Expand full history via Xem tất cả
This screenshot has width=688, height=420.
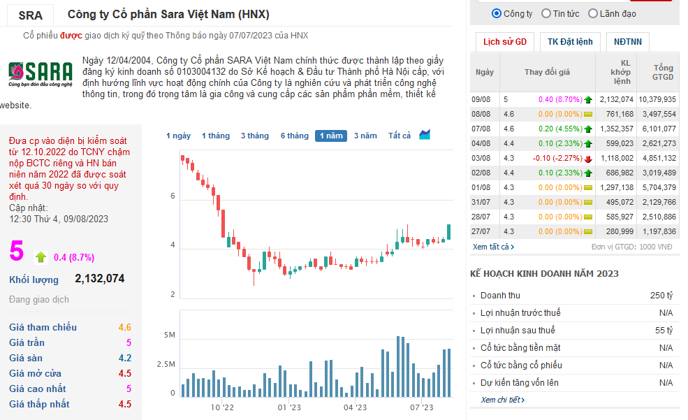coord(493,247)
